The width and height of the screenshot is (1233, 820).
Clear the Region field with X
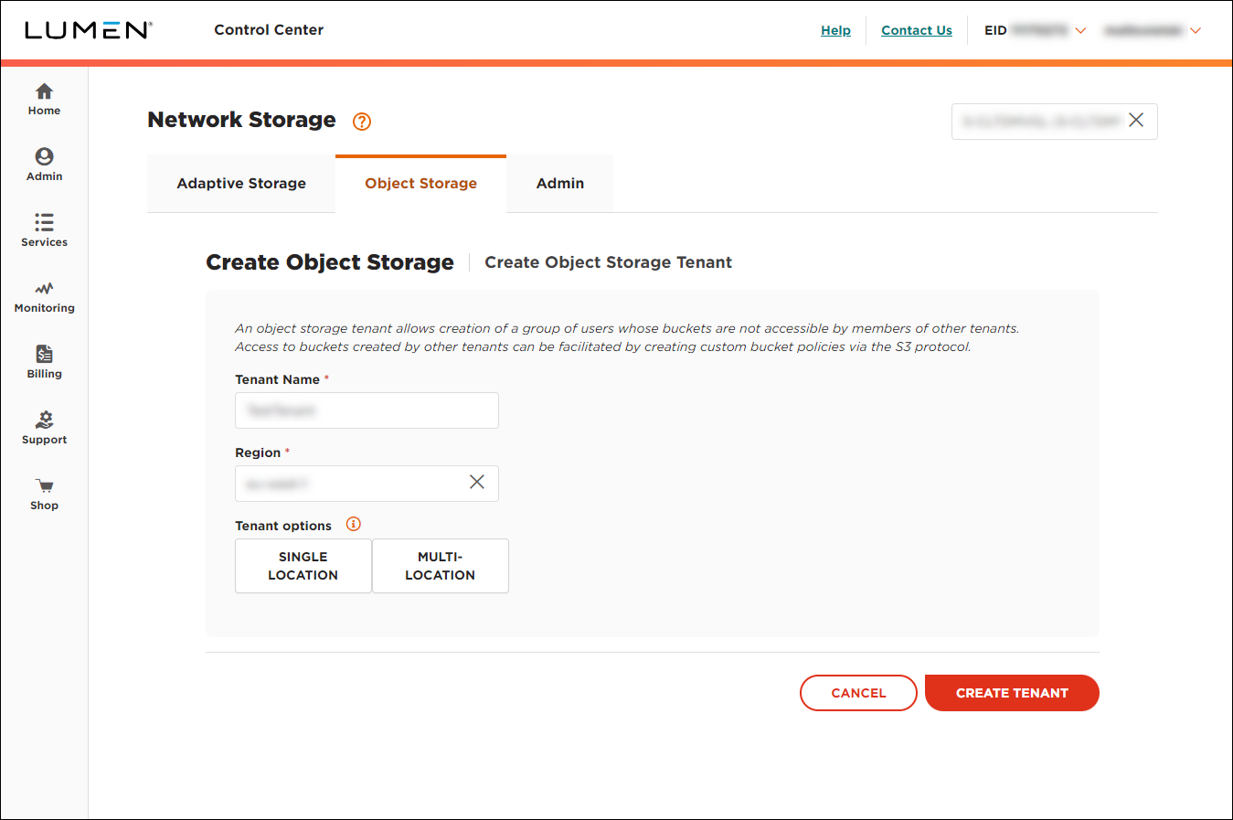pos(477,482)
